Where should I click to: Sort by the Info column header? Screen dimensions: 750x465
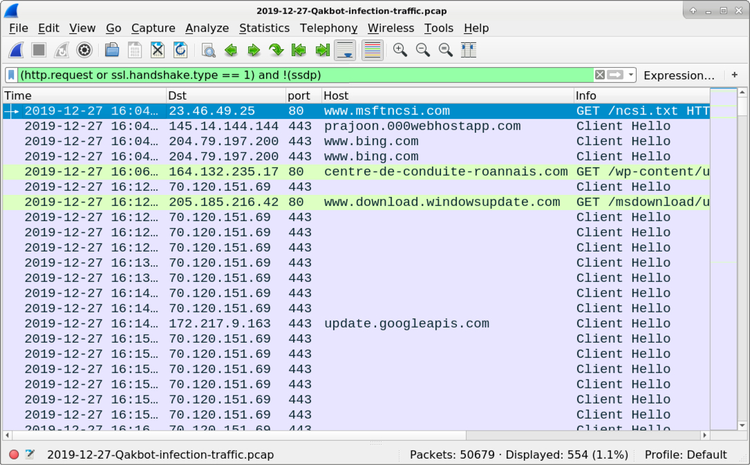tap(642, 95)
